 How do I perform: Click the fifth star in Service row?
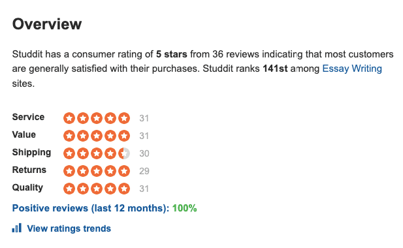click(124, 118)
